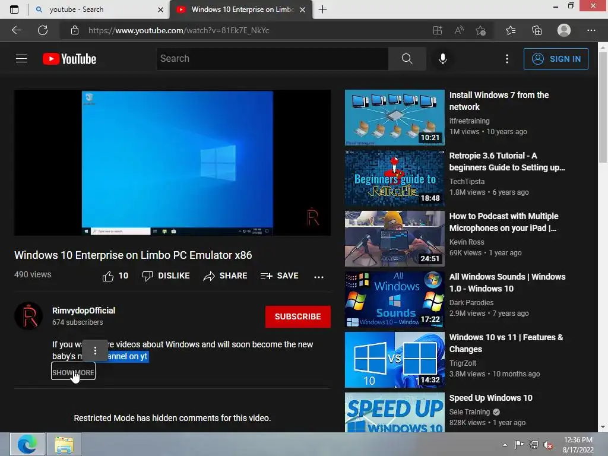
Task: Activate voice search microphone icon
Action: (x=442, y=59)
